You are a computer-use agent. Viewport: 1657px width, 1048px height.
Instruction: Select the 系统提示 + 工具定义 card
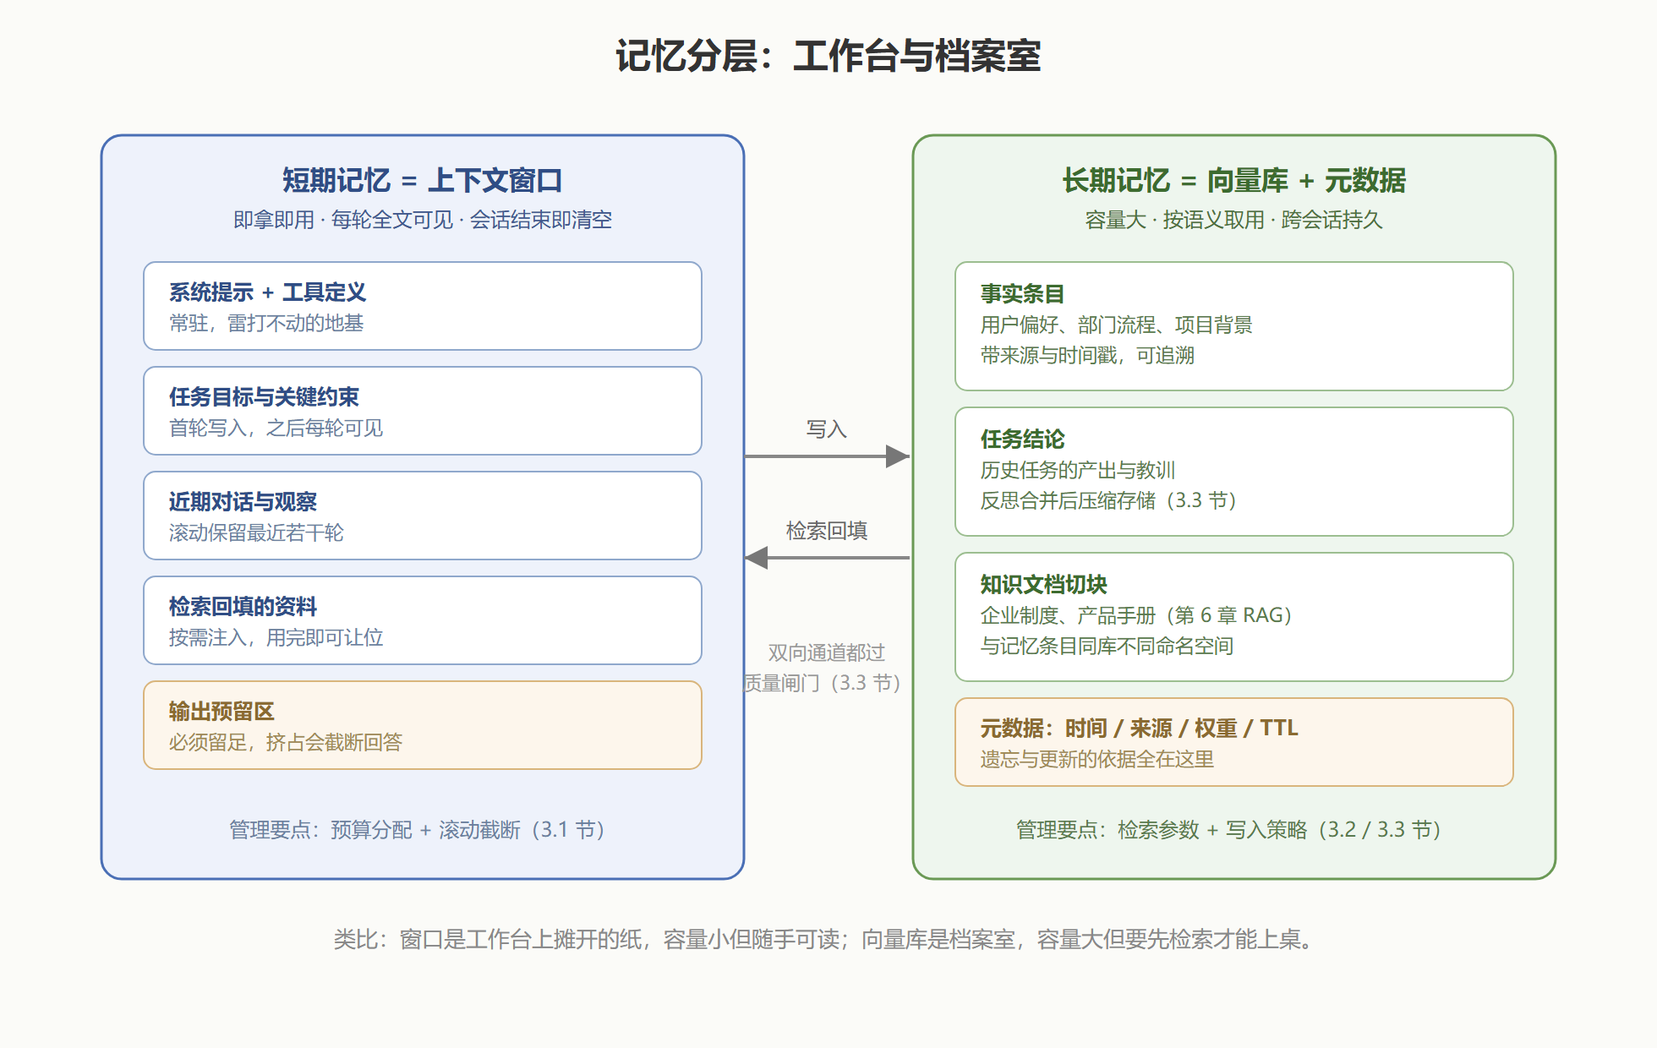click(x=423, y=306)
